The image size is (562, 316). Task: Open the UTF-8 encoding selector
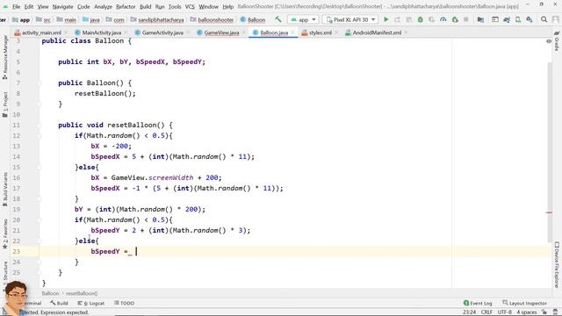504,312
